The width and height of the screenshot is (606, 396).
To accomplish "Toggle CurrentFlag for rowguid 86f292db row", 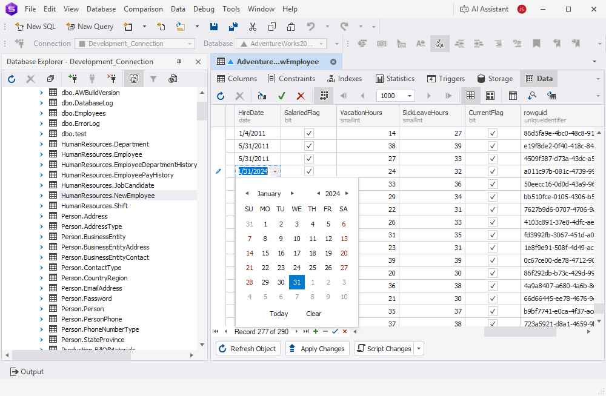I will 492,273.
